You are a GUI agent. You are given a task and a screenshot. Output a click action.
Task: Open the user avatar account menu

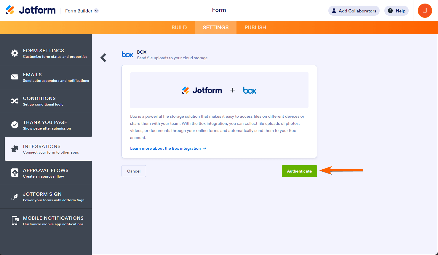425,11
